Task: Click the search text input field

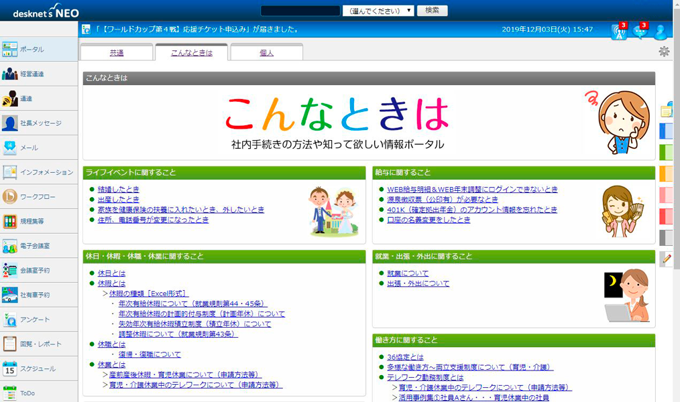Action: pyautogui.click(x=300, y=11)
